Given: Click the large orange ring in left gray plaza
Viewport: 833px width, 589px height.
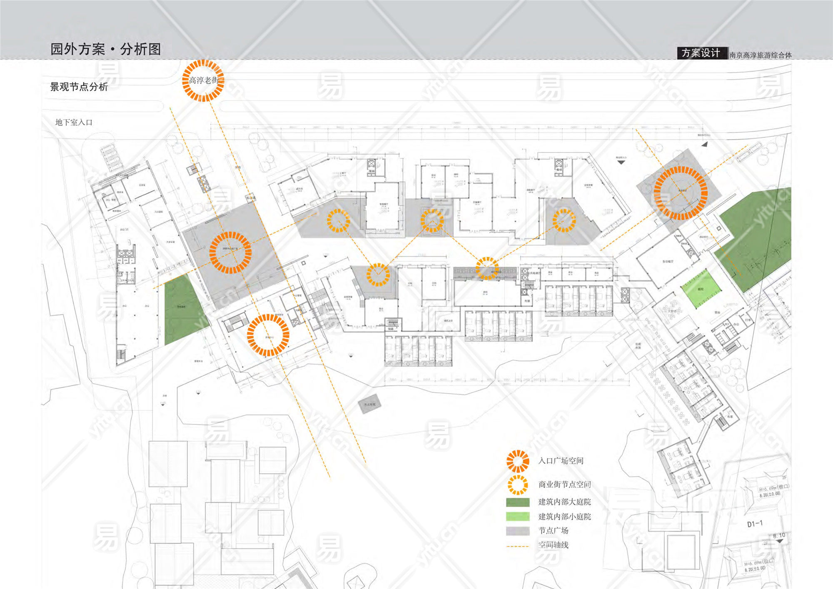Looking at the screenshot, I should pos(230,252).
